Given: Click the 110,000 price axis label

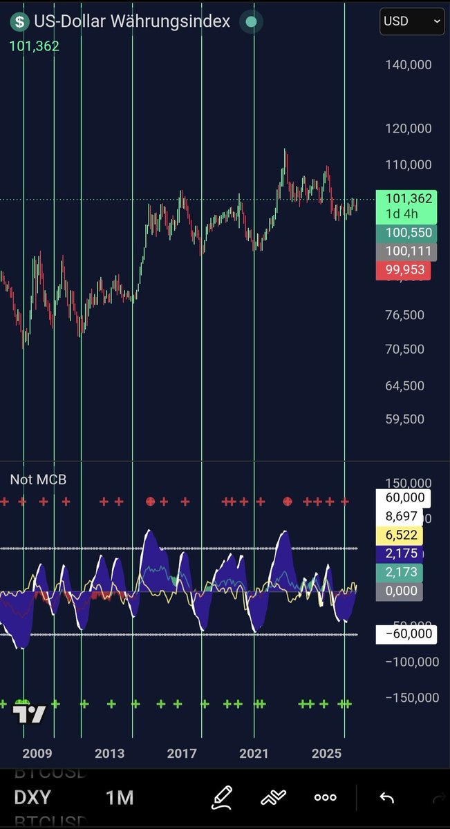Looking at the screenshot, I should pos(408,164).
